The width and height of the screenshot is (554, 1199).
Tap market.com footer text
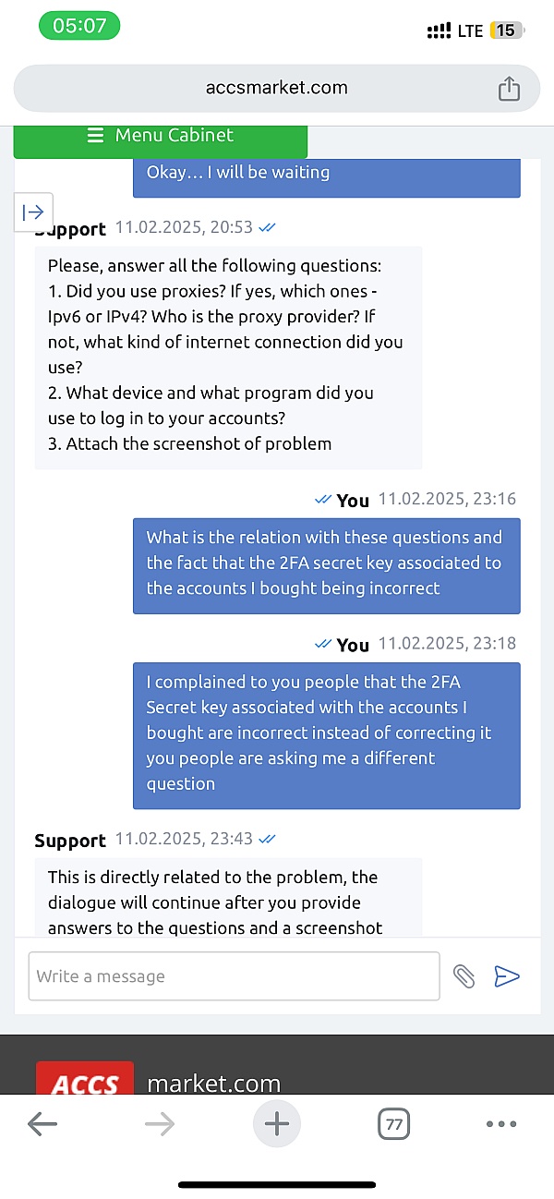[213, 1082]
